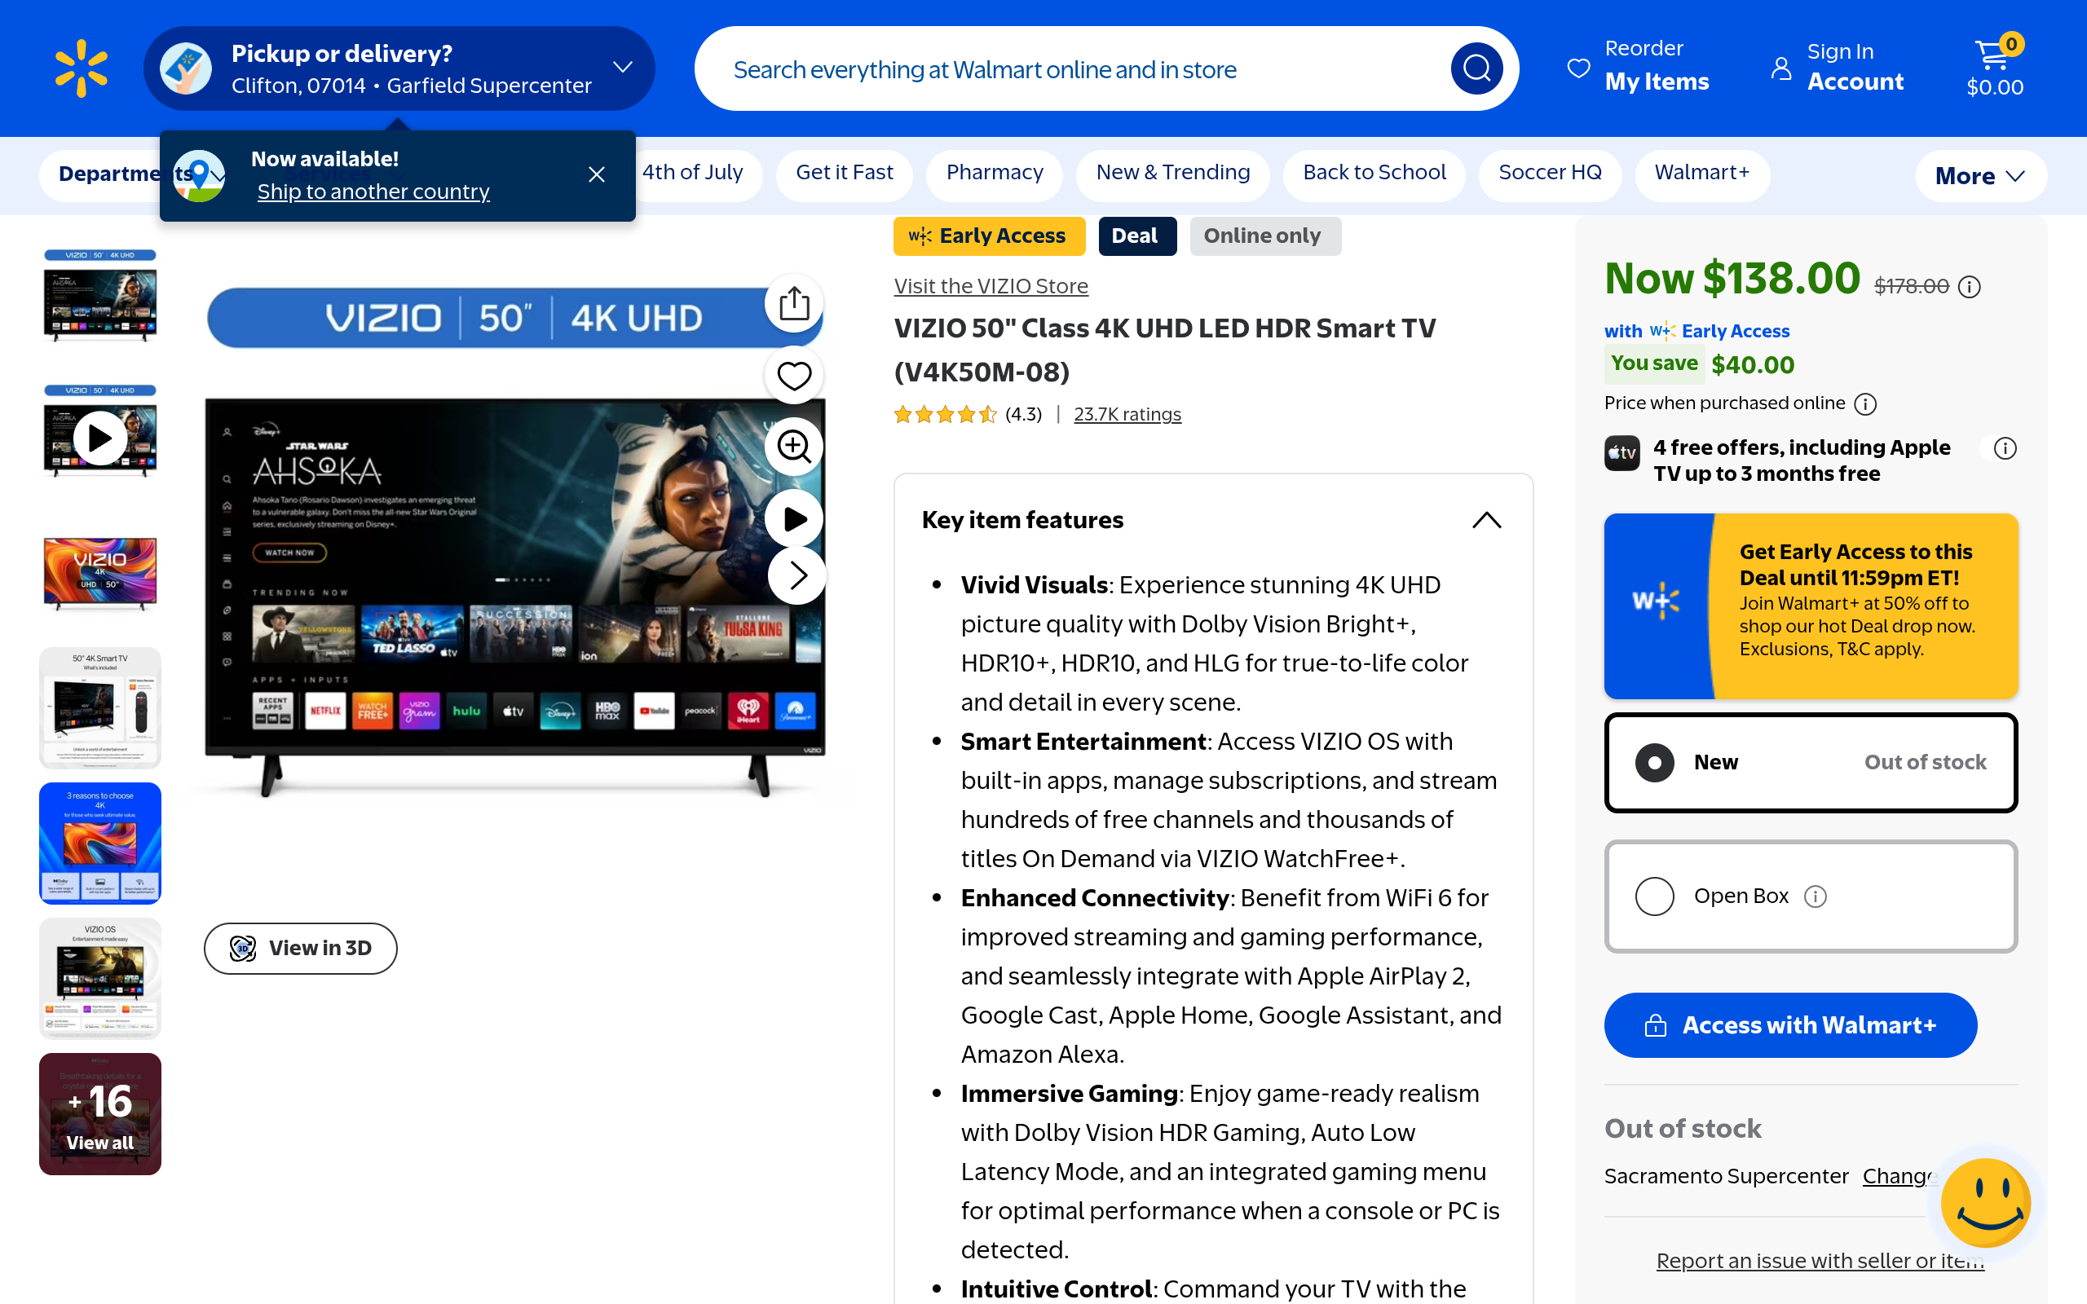Viewport: 2087px width, 1304px height.
Task: Click the Sign In person icon
Action: click(x=1780, y=68)
